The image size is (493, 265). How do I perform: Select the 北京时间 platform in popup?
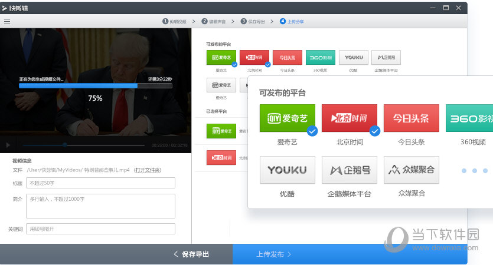[x=349, y=119]
